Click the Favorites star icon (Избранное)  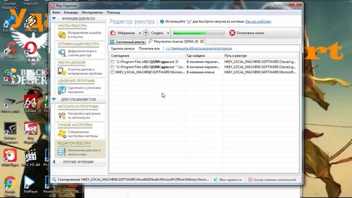pyautogui.click(x=113, y=33)
